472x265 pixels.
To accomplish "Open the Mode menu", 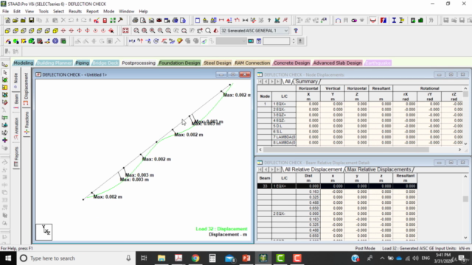I will [108, 12].
